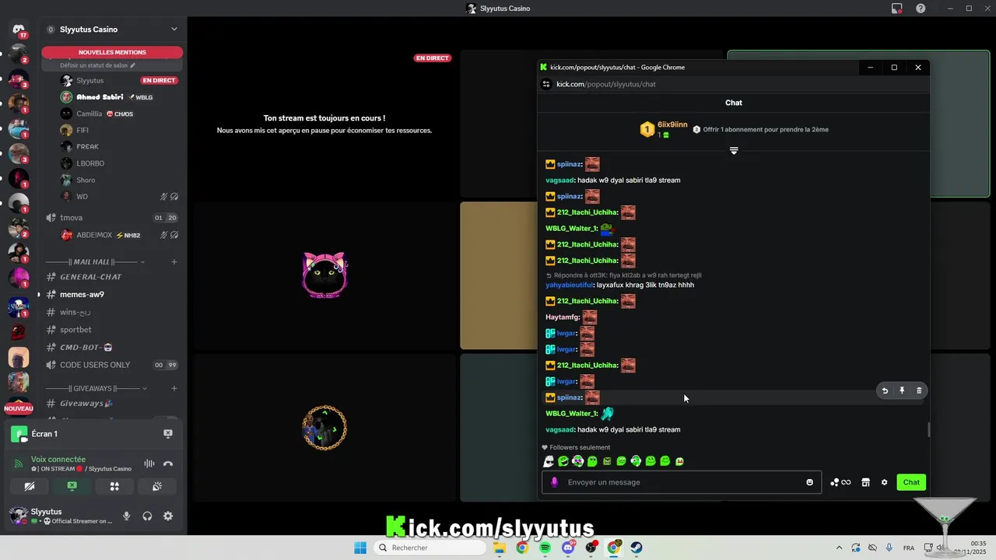This screenshot has width=996, height=560.
Task: Open Discord activities launcher button
Action: (114, 486)
